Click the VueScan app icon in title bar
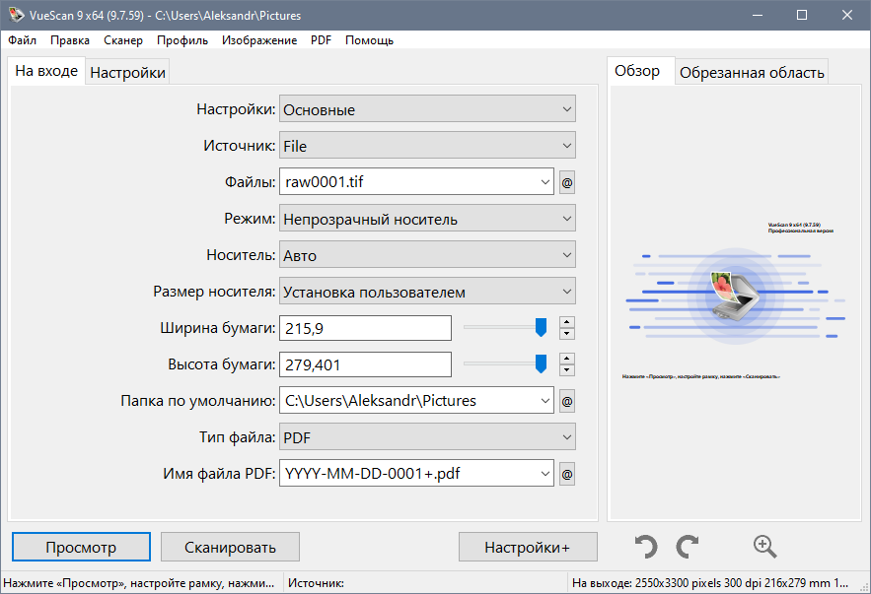871x594 pixels. point(16,15)
